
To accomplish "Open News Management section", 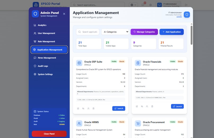I will coord(49,58).
